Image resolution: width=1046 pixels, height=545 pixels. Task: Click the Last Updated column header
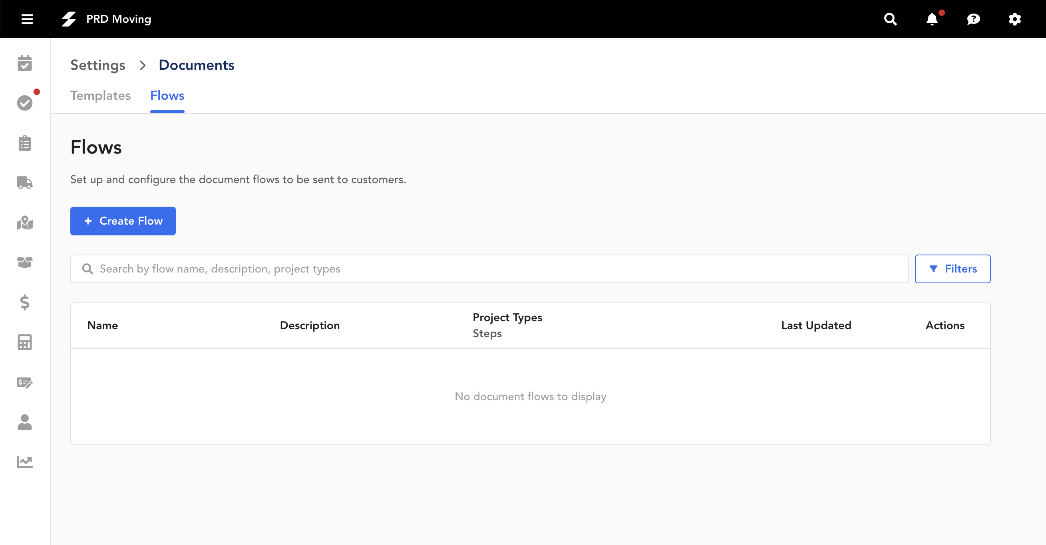pos(816,325)
